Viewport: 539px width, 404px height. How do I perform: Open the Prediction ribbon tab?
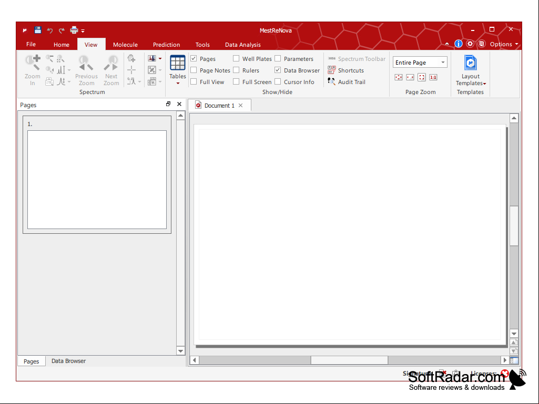[166, 45]
